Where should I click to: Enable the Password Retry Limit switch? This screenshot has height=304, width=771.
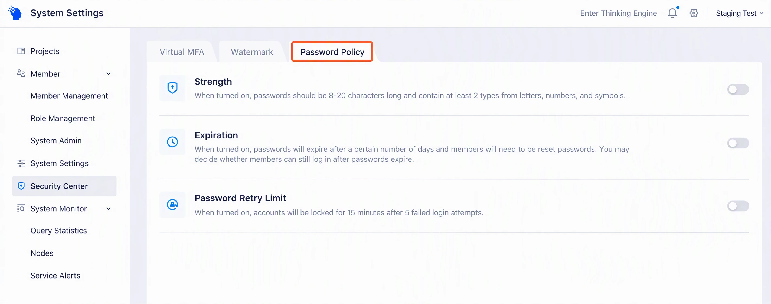point(738,206)
